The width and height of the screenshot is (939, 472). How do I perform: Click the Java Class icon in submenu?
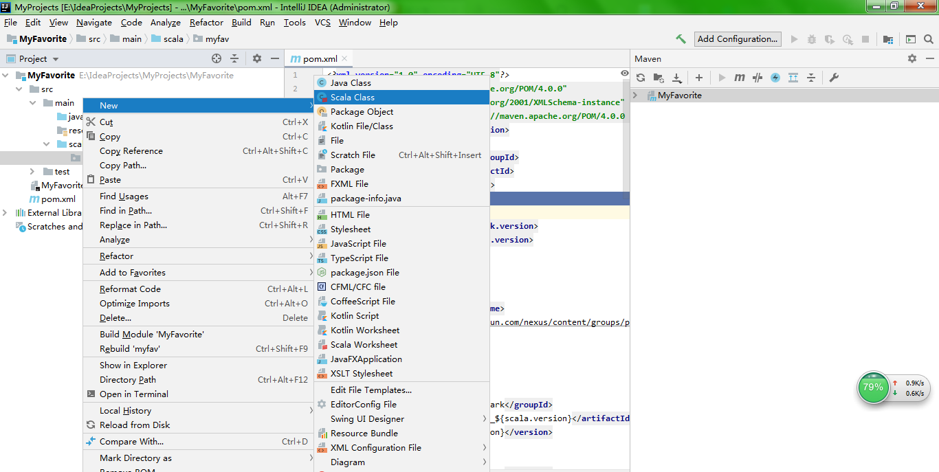pyautogui.click(x=322, y=83)
